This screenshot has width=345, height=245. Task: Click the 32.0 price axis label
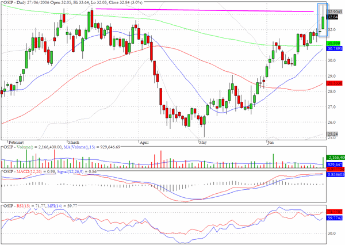(x=331, y=30)
